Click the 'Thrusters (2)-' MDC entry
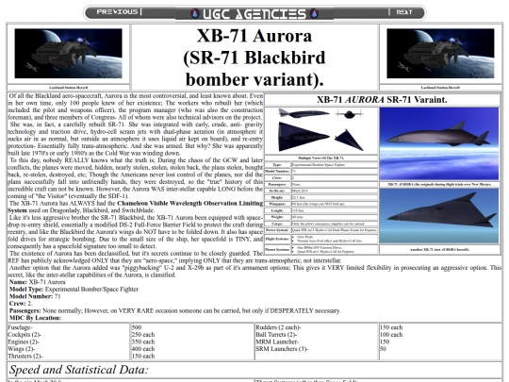Image resolution: width=509 pixels, height=382 pixels. (x=25, y=356)
